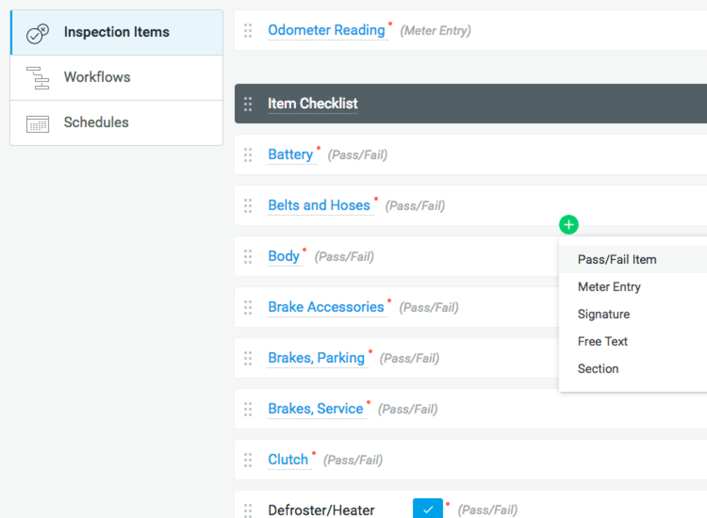Click the Clutch row drag handle

click(248, 460)
